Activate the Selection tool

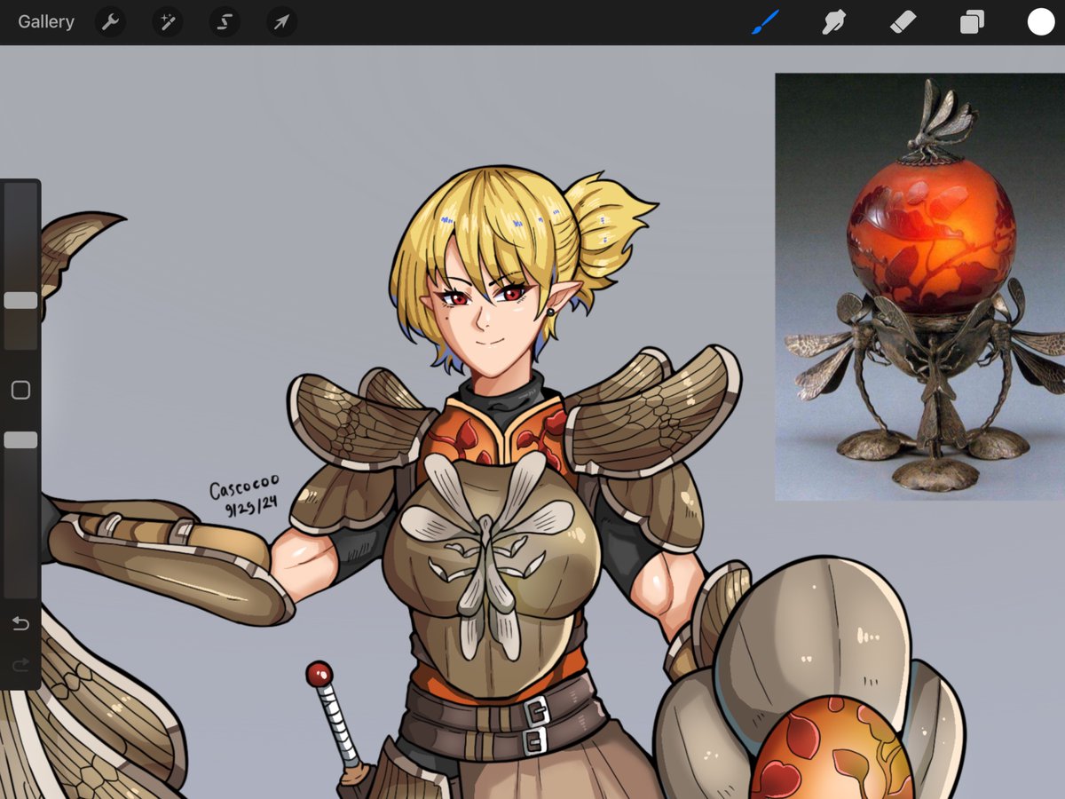pyautogui.click(x=224, y=21)
